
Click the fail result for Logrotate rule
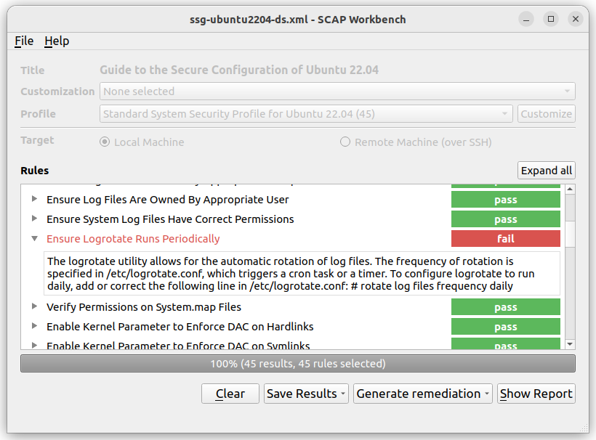coord(506,239)
